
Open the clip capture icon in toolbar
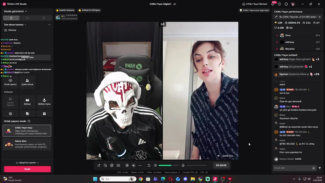pos(118,165)
